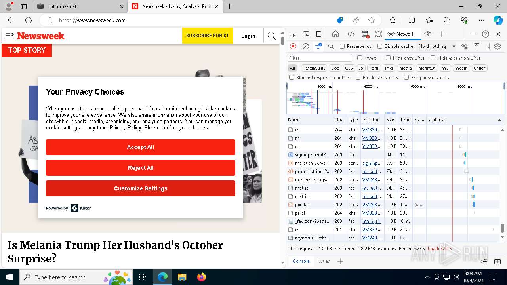Open the Windows Start menu
507x285 pixels.
[x=10, y=277]
